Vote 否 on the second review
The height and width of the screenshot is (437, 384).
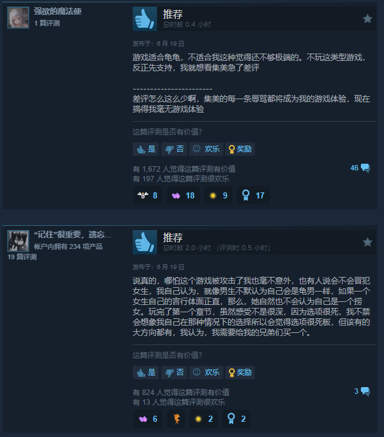174,372
